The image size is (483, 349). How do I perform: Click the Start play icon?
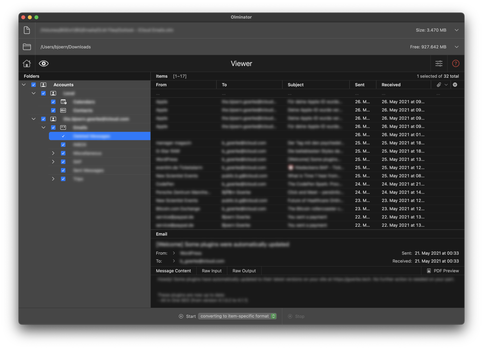pos(181,317)
